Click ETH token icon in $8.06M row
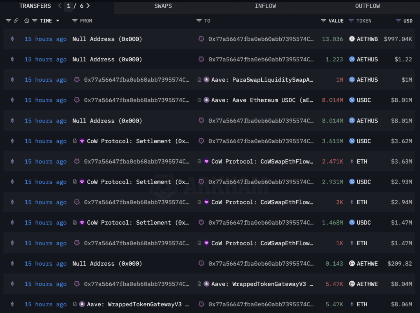Viewport: 420px width, 313px height. point(352,304)
